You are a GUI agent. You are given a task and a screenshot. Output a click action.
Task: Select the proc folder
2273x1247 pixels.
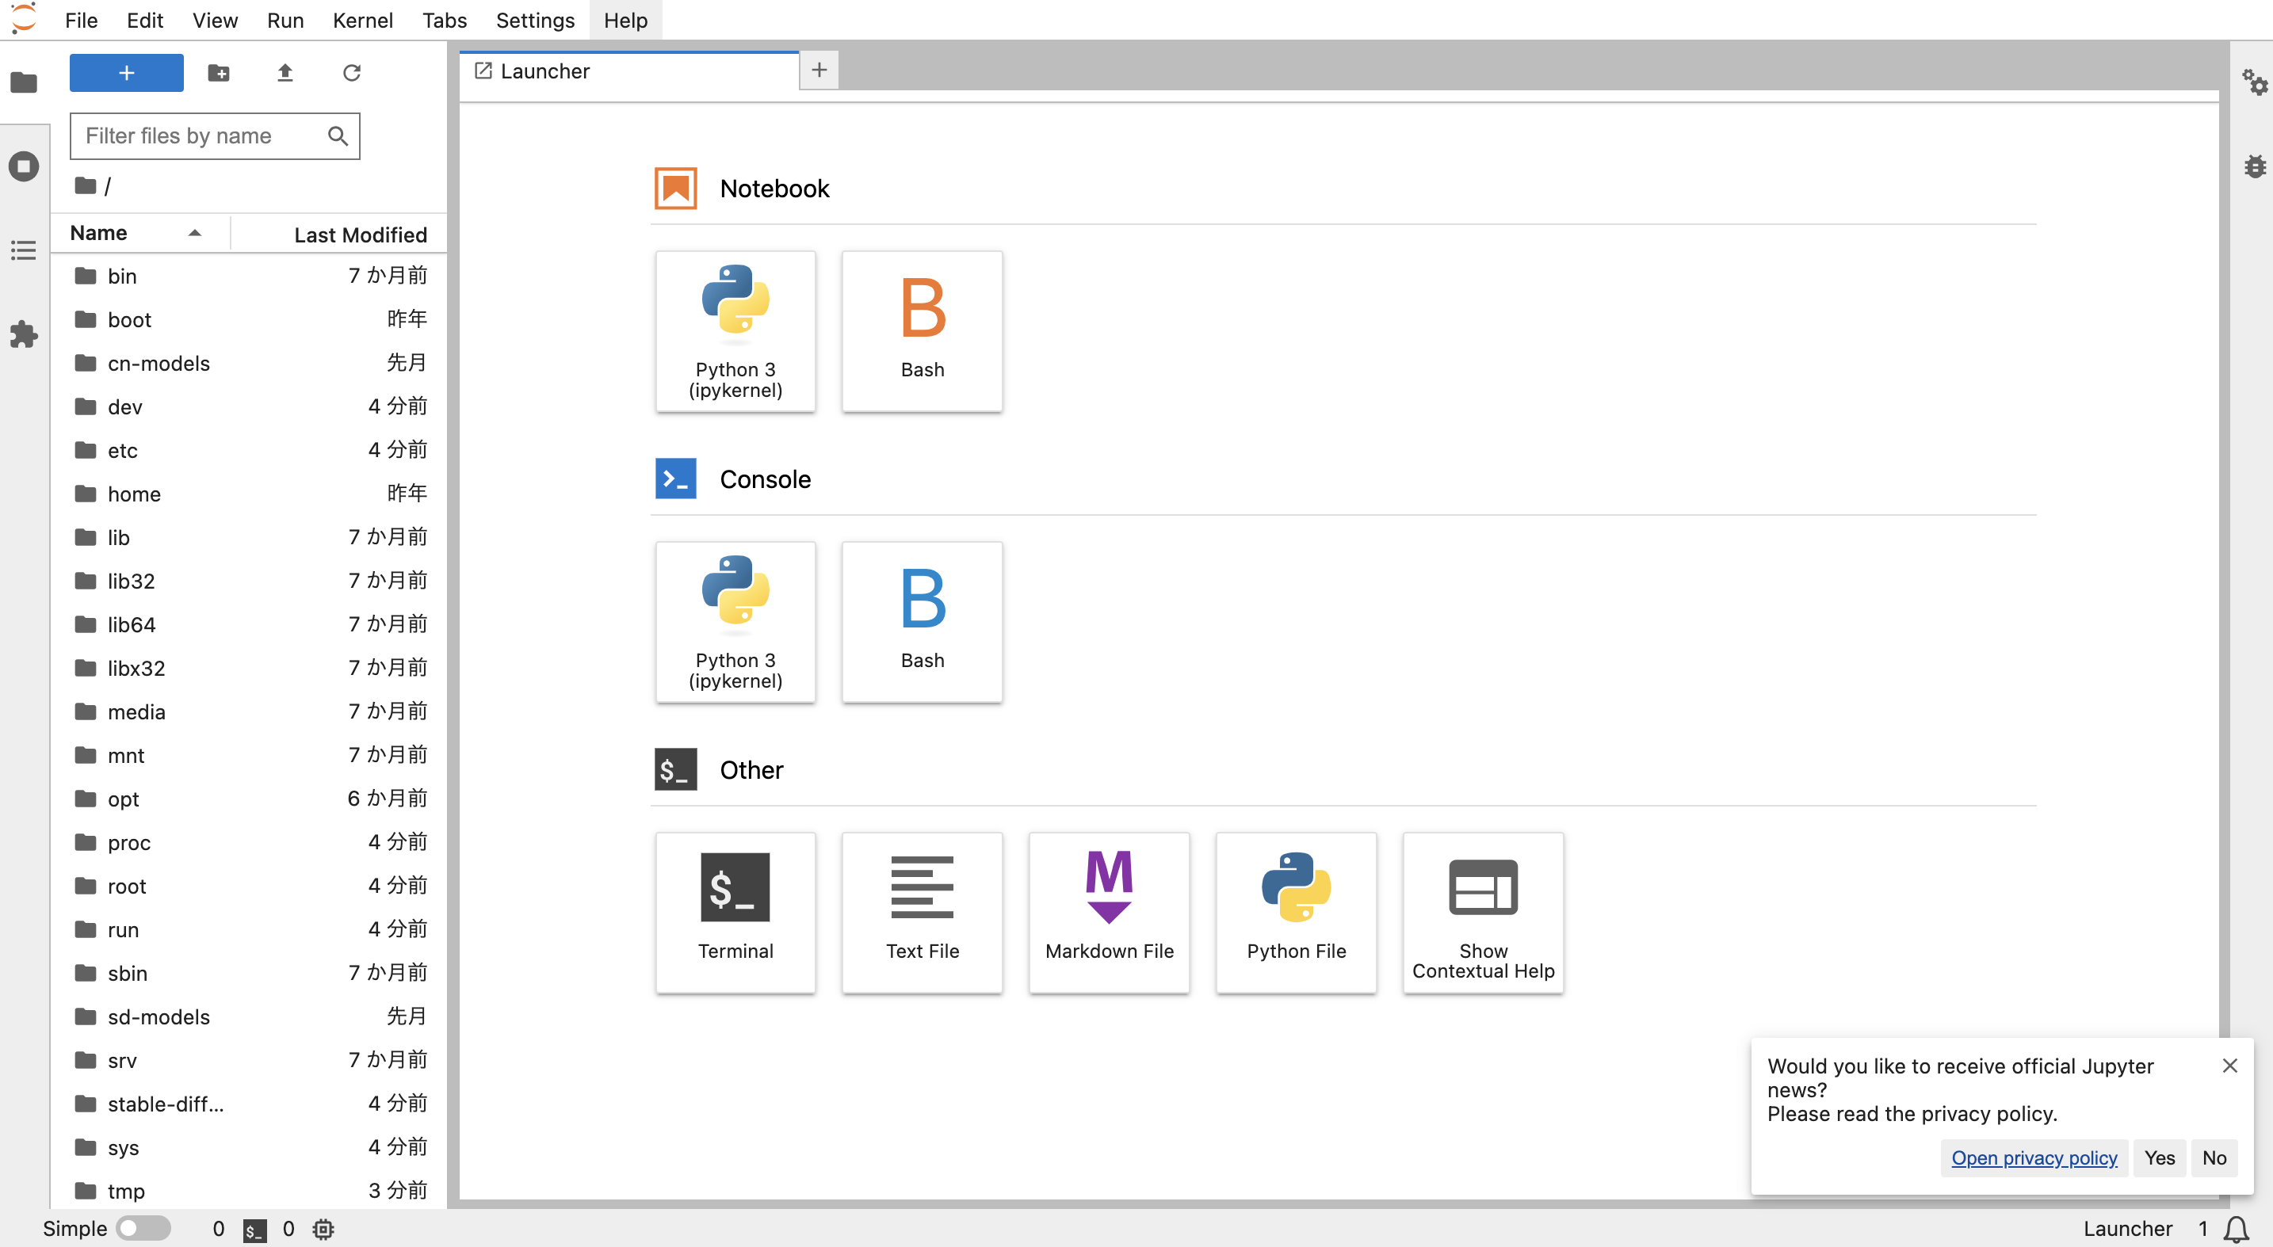click(x=249, y=842)
